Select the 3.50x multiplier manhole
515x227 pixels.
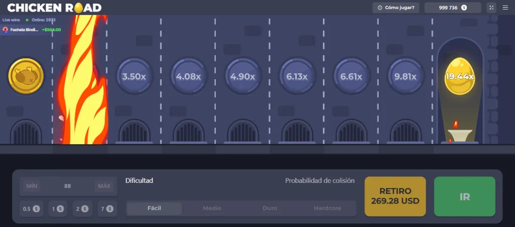(x=134, y=77)
